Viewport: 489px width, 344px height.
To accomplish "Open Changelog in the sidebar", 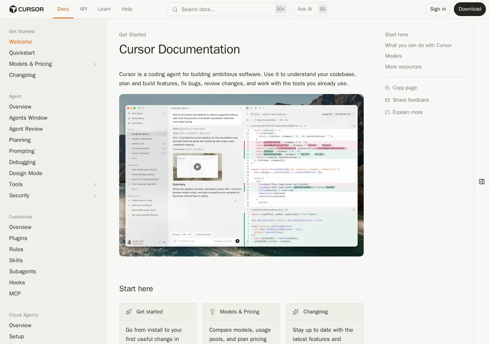I will (23, 75).
